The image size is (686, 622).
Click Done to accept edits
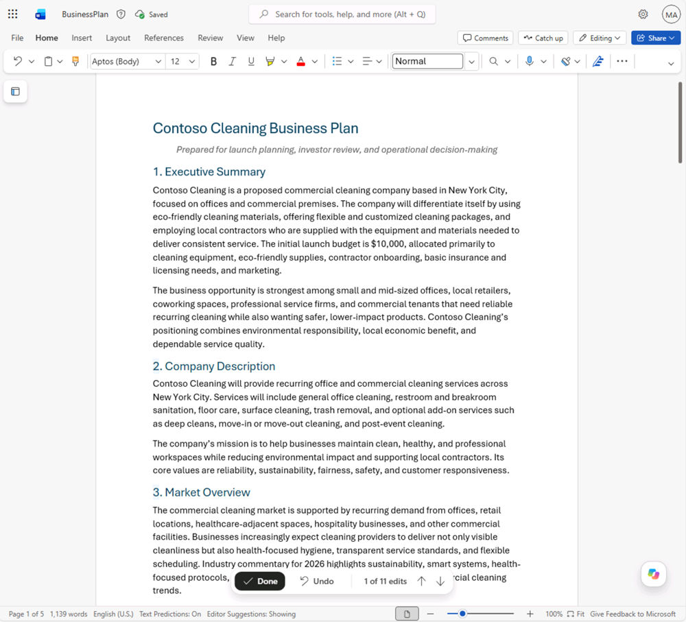tap(260, 581)
